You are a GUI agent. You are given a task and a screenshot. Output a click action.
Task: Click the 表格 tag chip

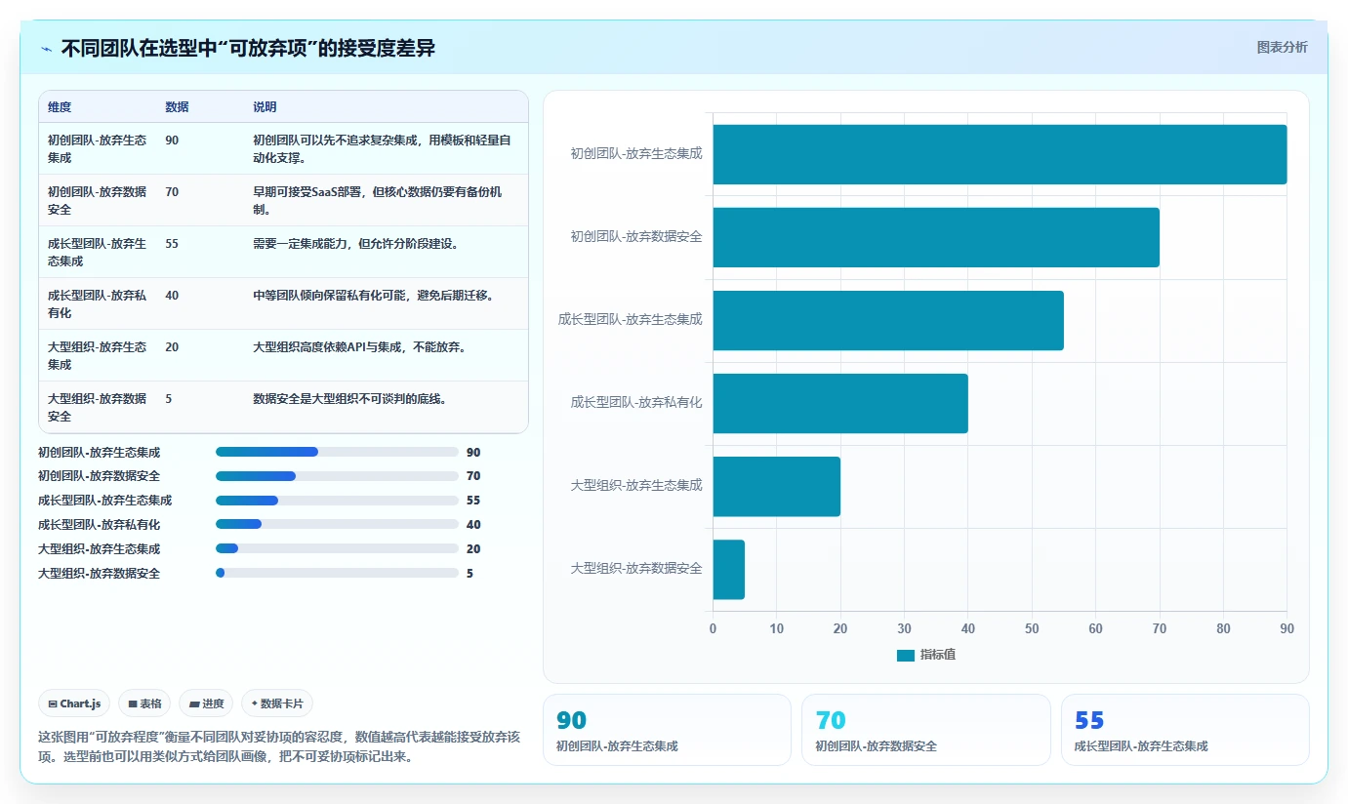point(144,703)
